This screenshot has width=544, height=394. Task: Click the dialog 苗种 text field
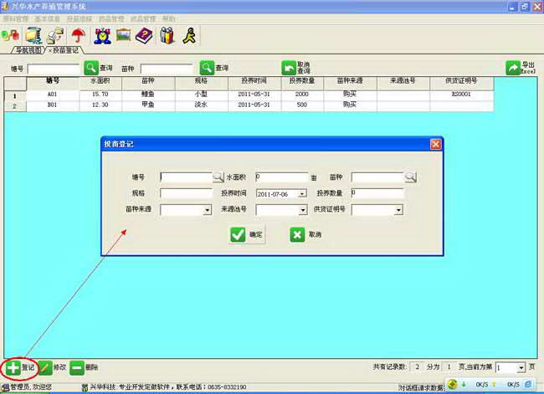coord(377,177)
